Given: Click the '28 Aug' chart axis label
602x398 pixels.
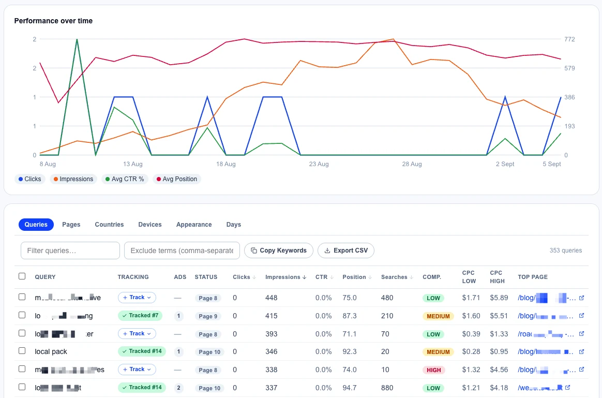Looking at the screenshot, I should click(x=412, y=164).
